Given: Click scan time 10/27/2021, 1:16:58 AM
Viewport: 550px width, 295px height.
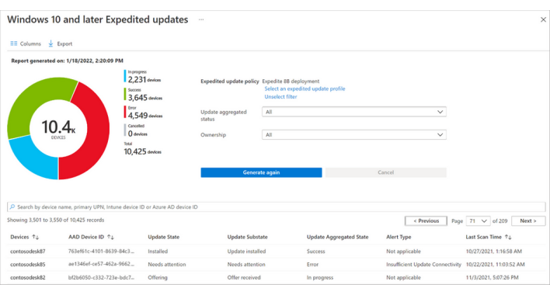Looking at the screenshot, I should (494, 252).
